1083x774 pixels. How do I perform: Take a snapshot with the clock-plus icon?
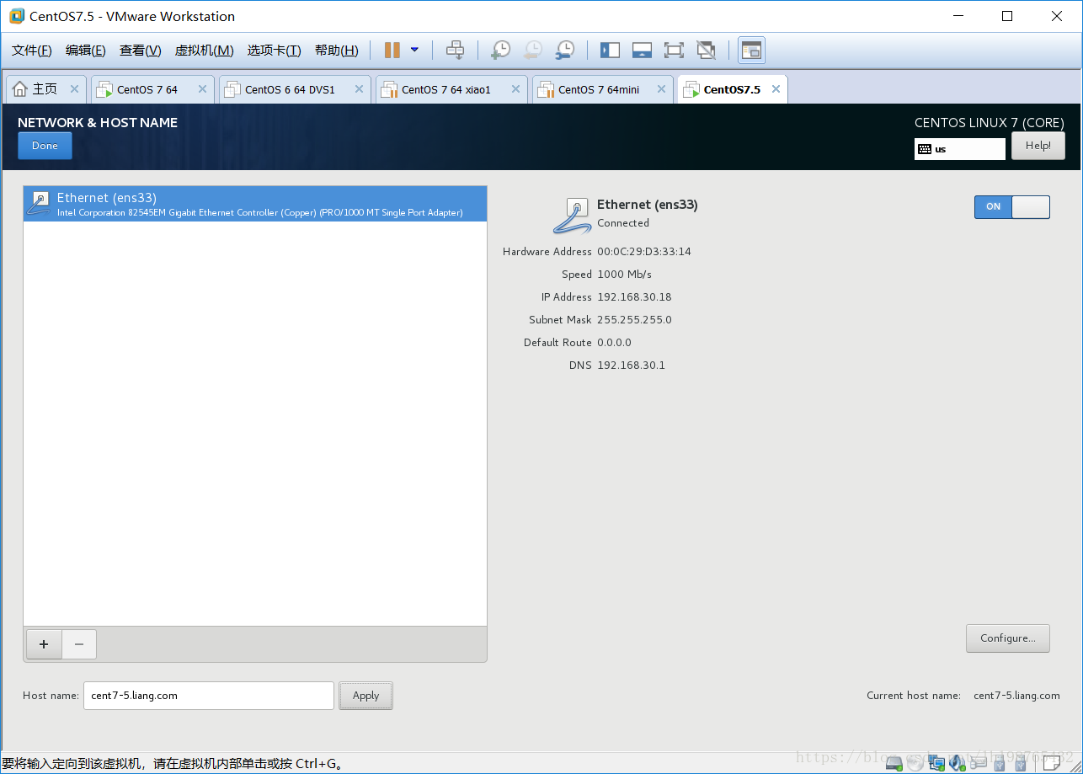(x=500, y=51)
